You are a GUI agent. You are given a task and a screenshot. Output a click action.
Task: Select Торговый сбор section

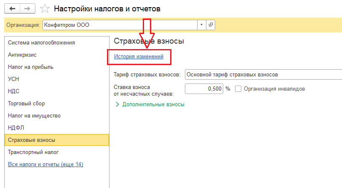57,104
